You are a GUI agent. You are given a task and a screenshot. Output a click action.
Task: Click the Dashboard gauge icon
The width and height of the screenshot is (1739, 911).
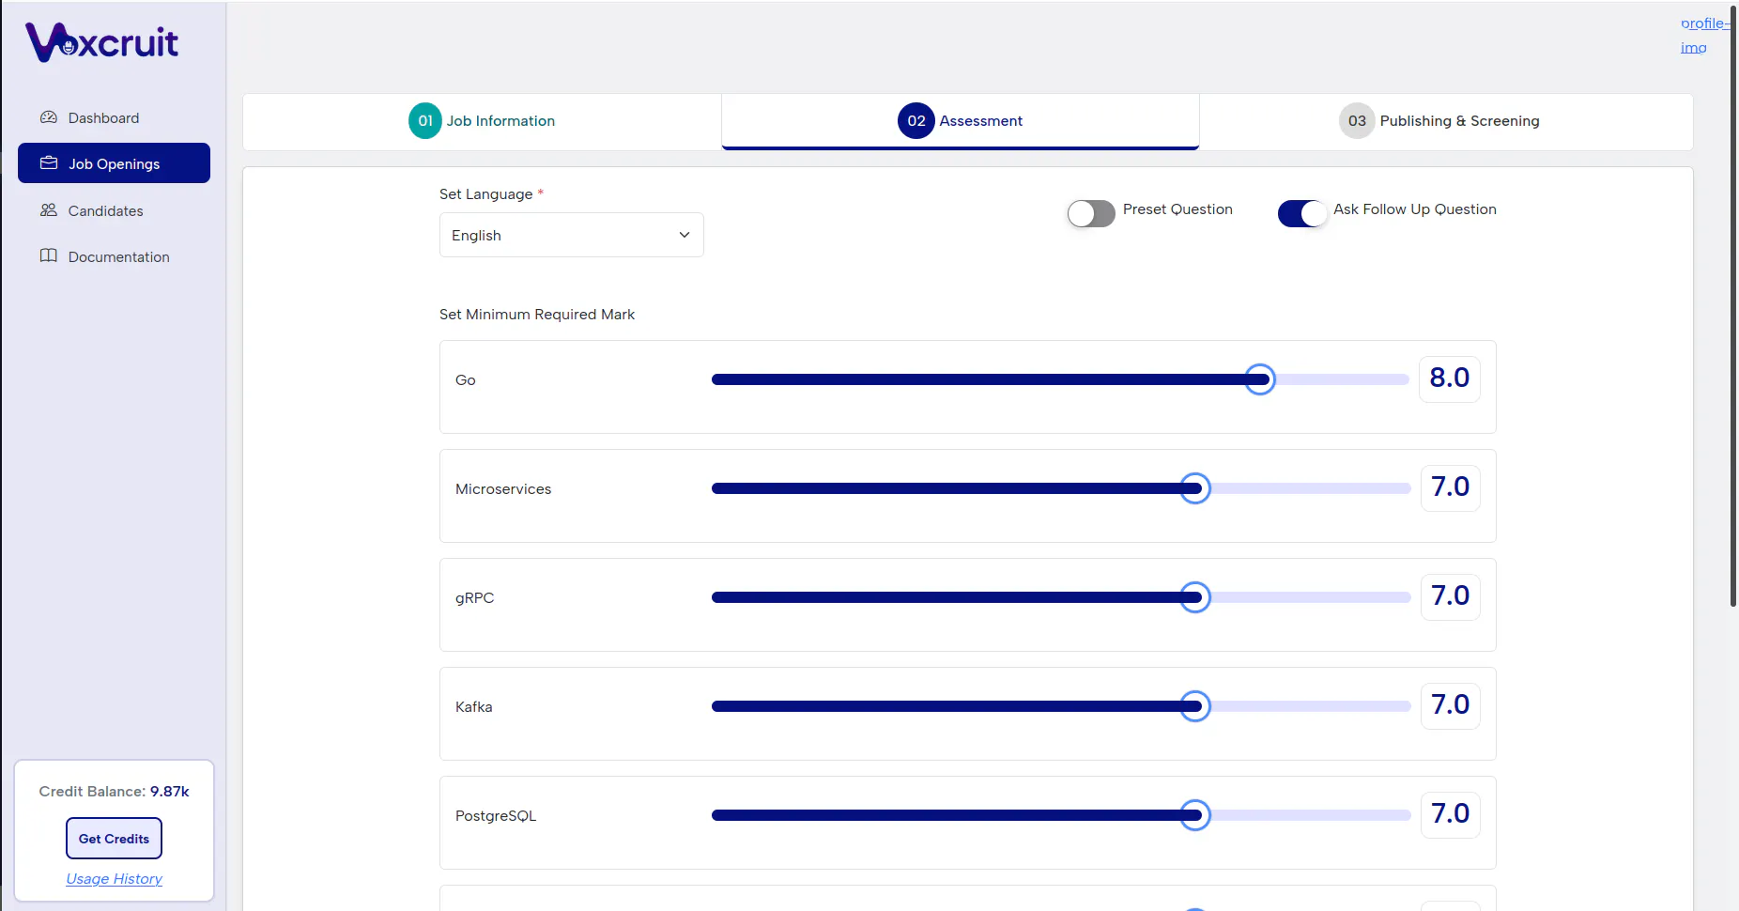point(49,117)
